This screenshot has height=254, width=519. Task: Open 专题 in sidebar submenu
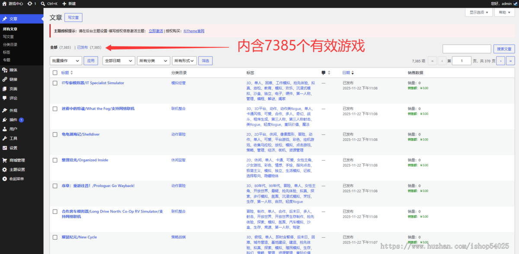click(6, 60)
